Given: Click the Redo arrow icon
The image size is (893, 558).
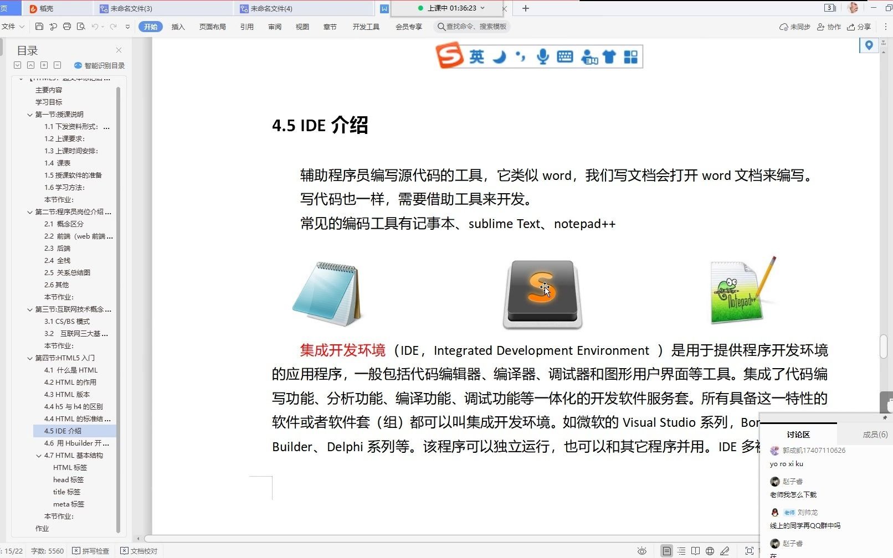Looking at the screenshot, I should (x=114, y=27).
